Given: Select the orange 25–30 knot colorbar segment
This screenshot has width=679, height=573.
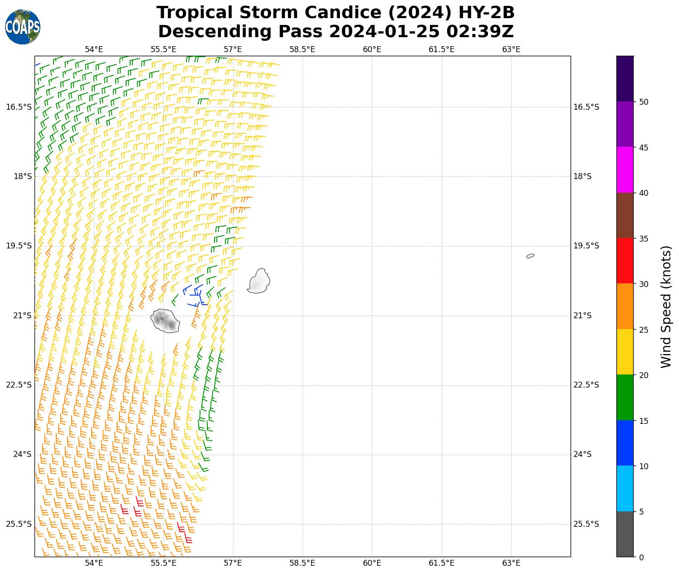Looking at the screenshot, I should coord(625,306).
